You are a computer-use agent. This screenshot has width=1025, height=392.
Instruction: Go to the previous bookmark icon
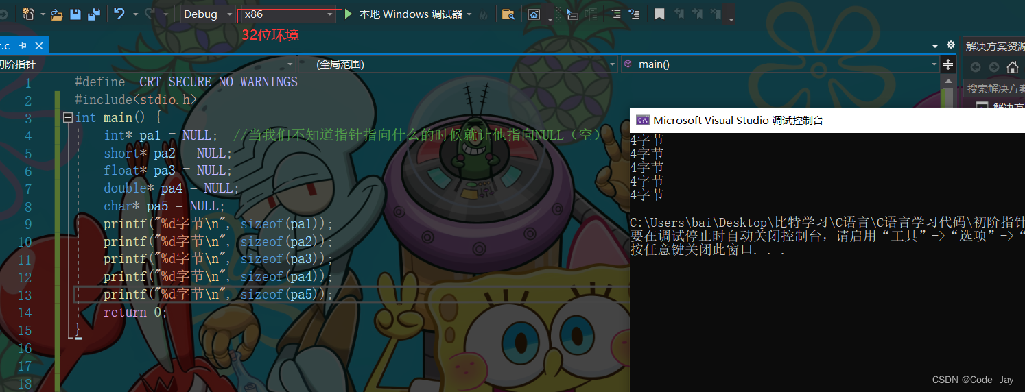679,14
